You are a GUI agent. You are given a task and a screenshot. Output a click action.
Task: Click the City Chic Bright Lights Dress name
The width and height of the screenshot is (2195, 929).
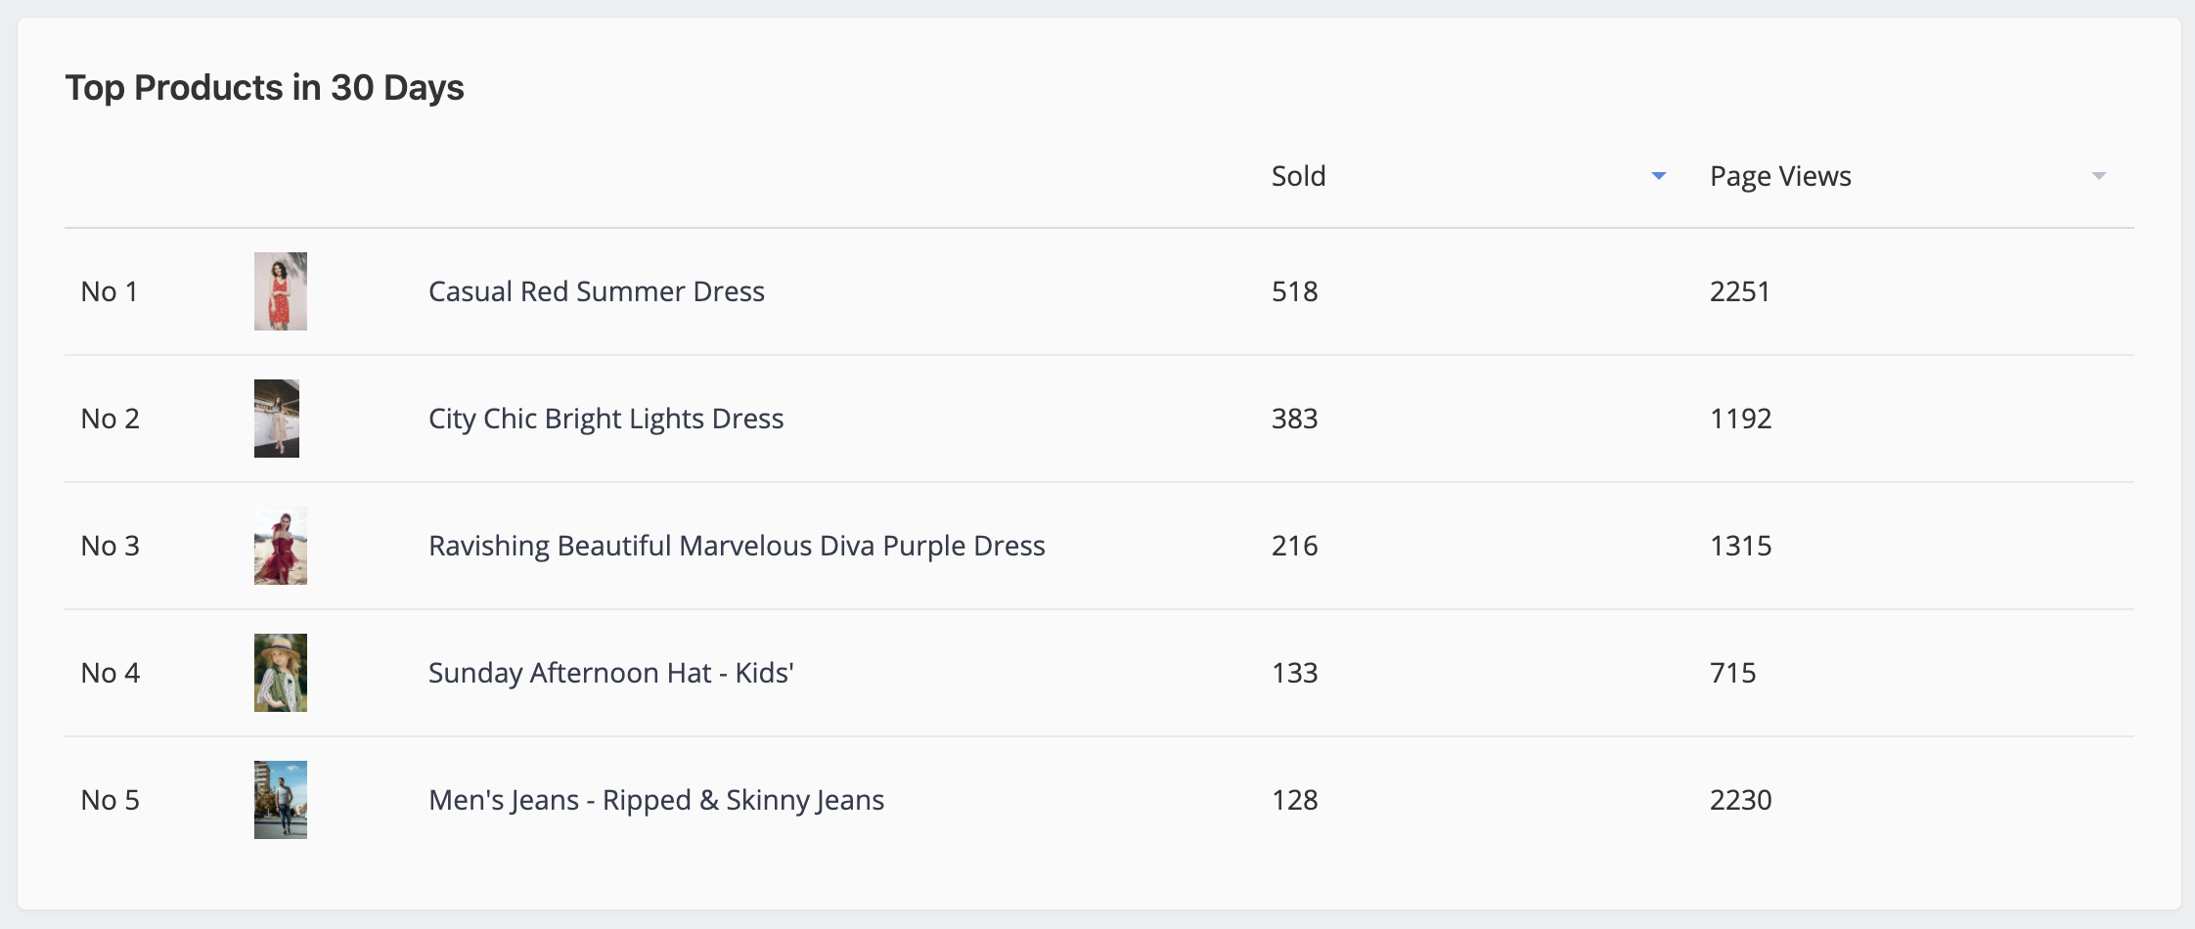click(606, 419)
